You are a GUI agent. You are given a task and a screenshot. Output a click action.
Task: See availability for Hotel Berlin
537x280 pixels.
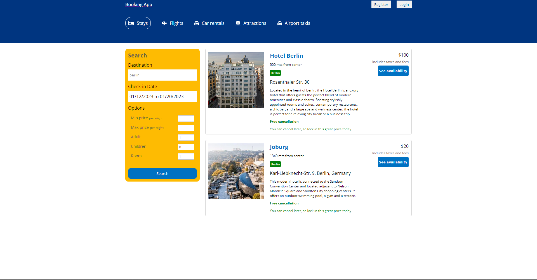coord(393,71)
